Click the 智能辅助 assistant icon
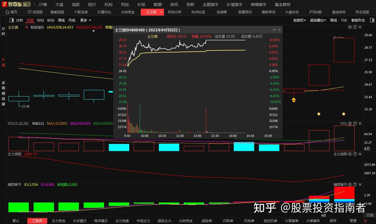 coord(26,27)
